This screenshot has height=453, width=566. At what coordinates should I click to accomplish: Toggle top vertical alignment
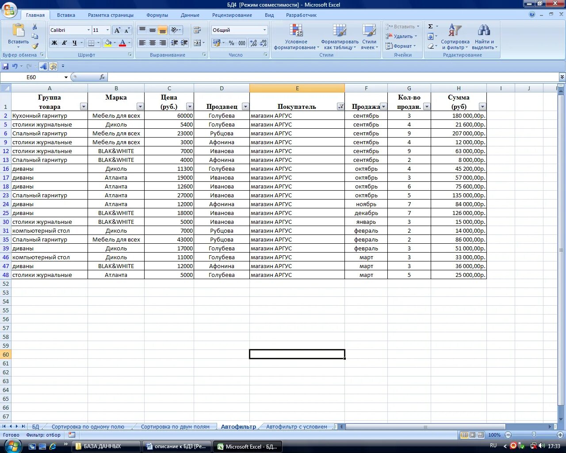pos(142,30)
